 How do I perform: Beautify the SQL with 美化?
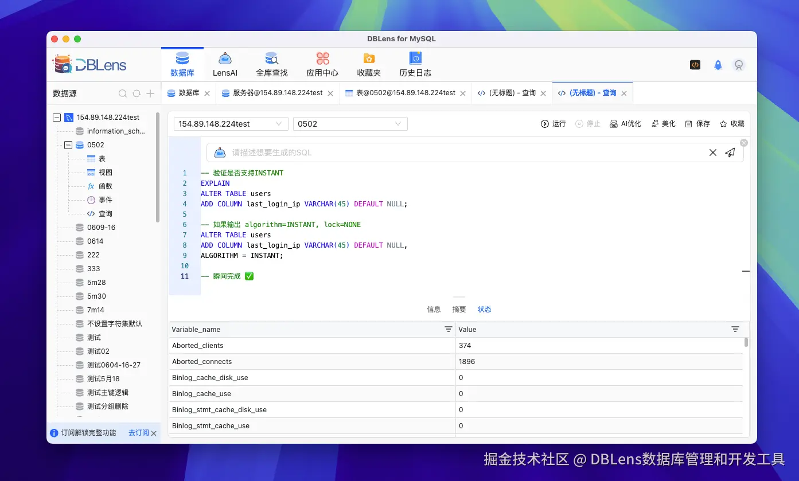coord(663,124)
